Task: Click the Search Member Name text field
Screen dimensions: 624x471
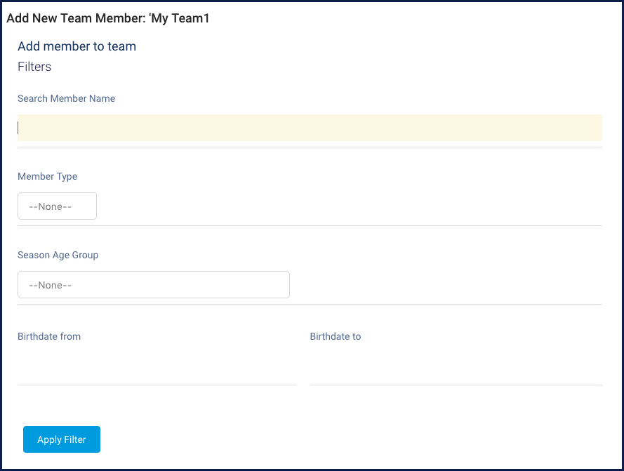Action: coord(309,128)
